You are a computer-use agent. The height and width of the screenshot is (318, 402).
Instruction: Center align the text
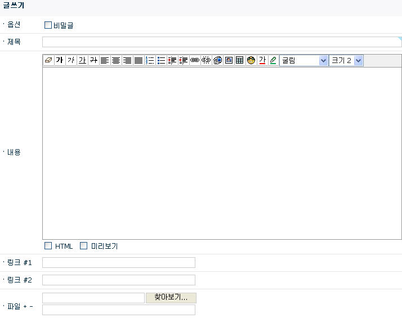[x=116, y=61]
